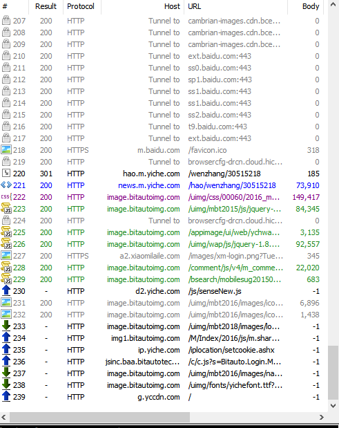Sort sessions by the # column header
Viewport: 339px width, 428px height.
pyautogui.click(x=14, y=6)
